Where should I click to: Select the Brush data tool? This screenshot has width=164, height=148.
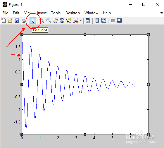pyautogui.click(x=76, y=20)
